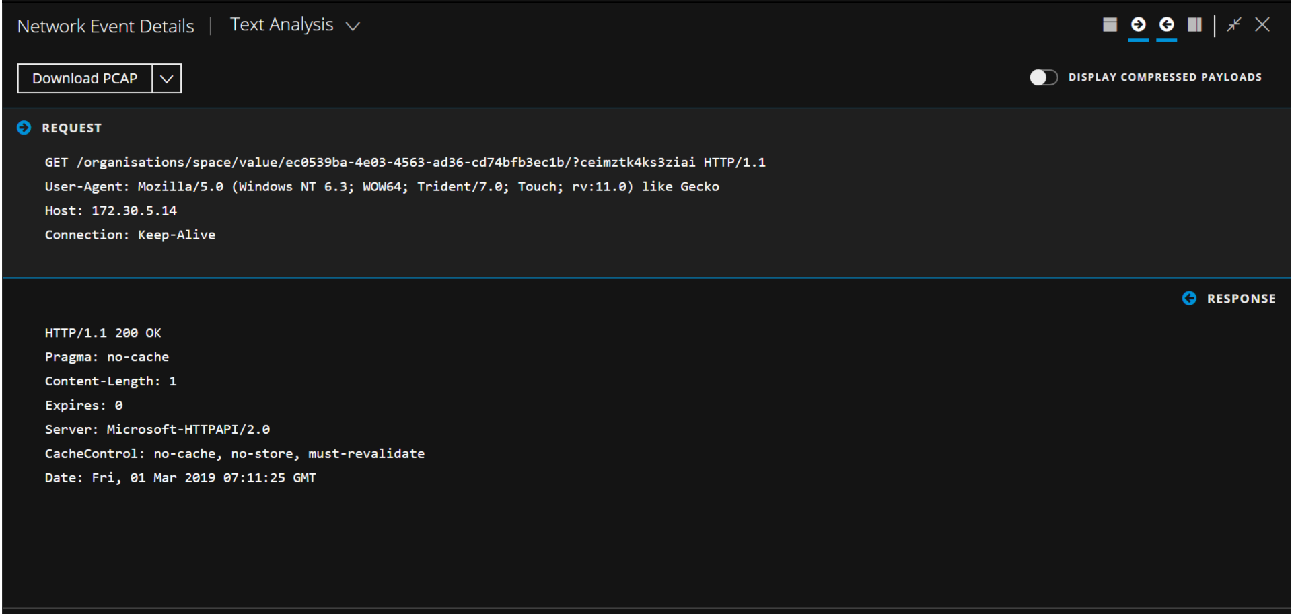Screen dimensions: 1292x614
Task: Click the Network Event Details title
Action: click(x=106, y=26)
